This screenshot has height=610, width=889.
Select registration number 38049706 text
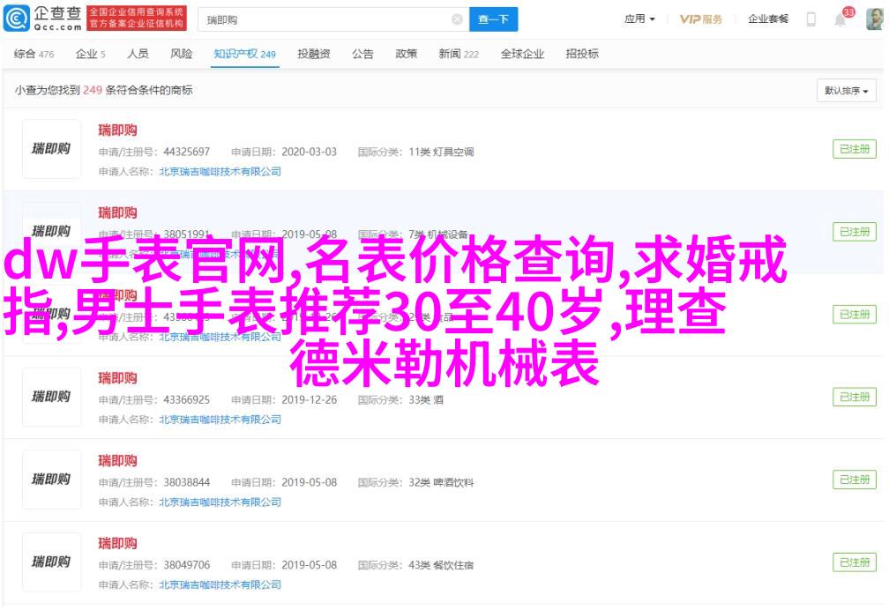click(x=187, y=565)
